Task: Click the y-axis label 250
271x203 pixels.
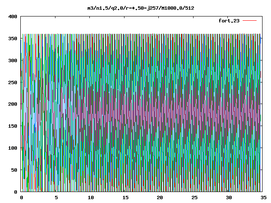Action: point(13,82)
